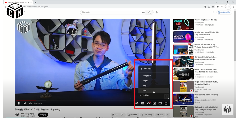The width and height of the screenshot is (236, 118).
Task: Open Godox R1 RGB LED light thumbnail
Action: pos(183,37)
